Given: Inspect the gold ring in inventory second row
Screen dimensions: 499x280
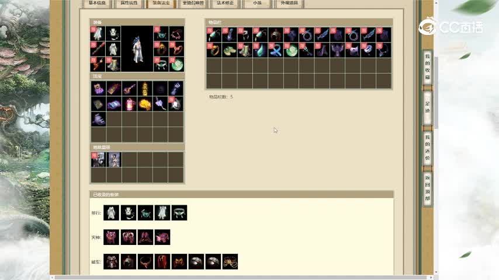Looking at the screenshot, I should (214, 50).
